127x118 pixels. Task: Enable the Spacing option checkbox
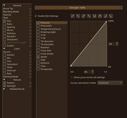pos(4,27)
